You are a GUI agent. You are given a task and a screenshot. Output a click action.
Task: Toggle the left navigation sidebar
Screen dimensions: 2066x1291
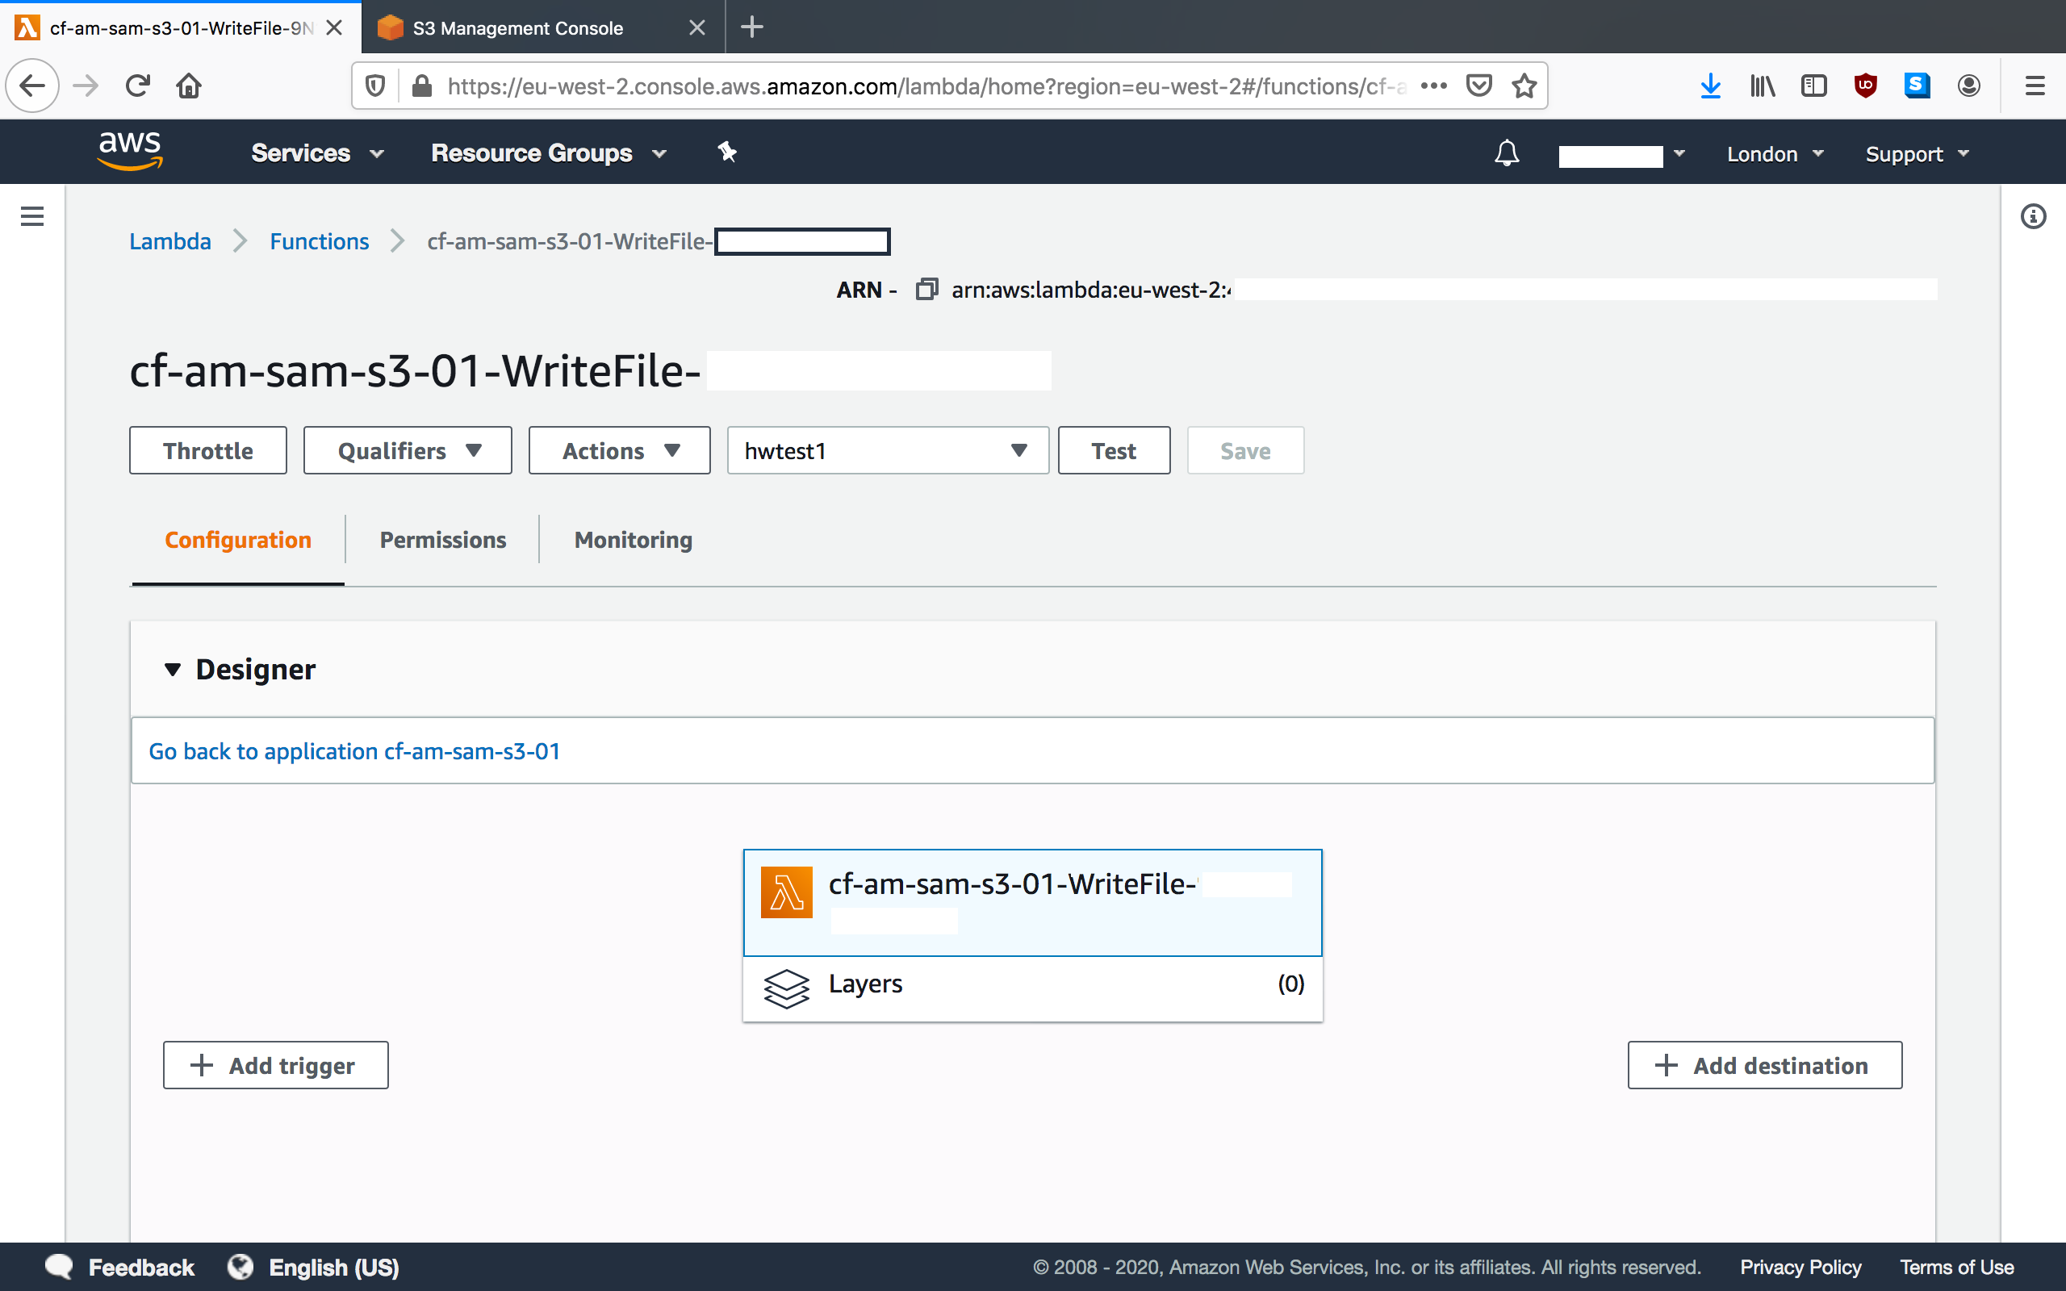click(31, 216)
